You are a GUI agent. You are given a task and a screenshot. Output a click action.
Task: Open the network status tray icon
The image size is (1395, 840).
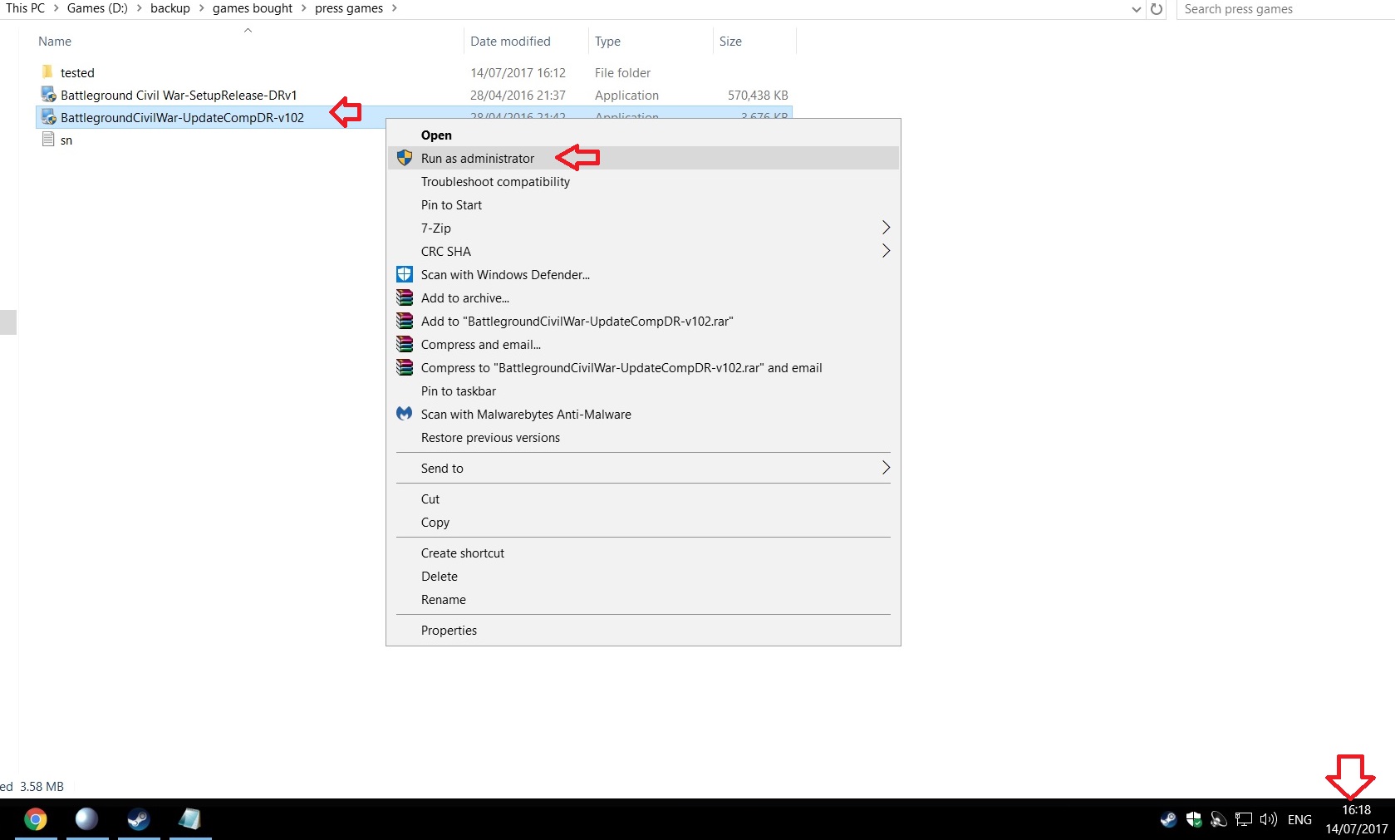[x=1244, y=820]
